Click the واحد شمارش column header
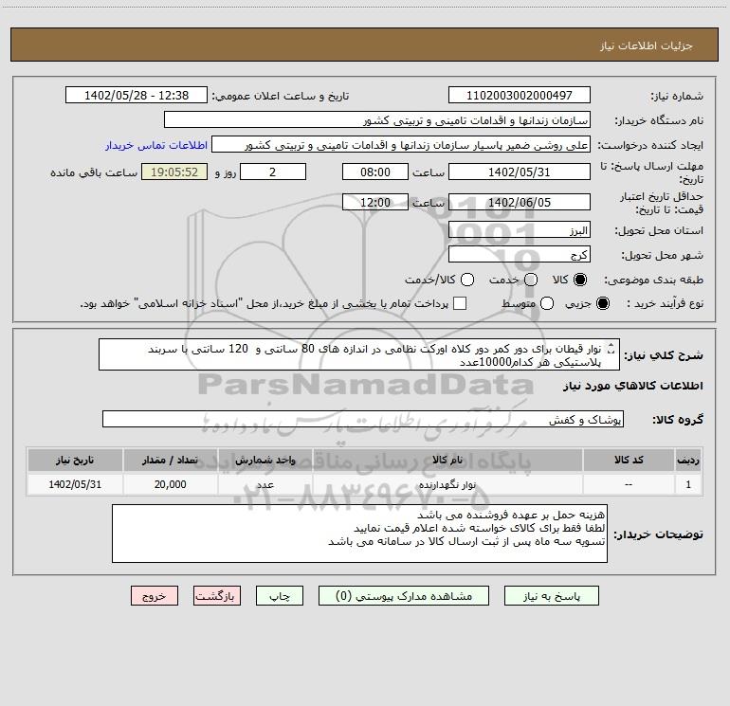This screenshot has width=730, height=706. [265, 460]
